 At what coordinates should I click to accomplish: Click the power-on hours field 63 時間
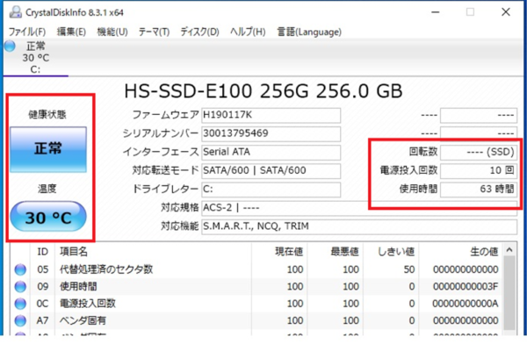tap(479, 190)
